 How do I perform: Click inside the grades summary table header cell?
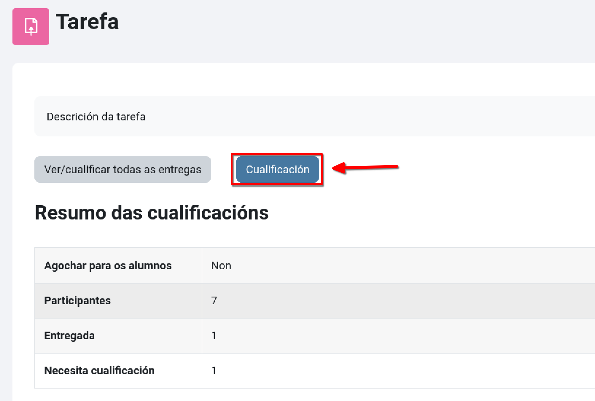[108, 265]
